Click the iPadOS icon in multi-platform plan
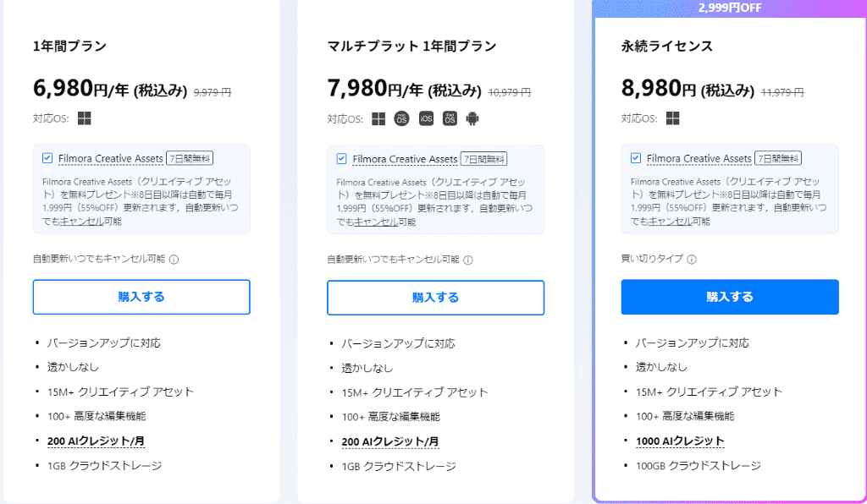Viewport: 867px width, 504px height. [x=450, y=118]
